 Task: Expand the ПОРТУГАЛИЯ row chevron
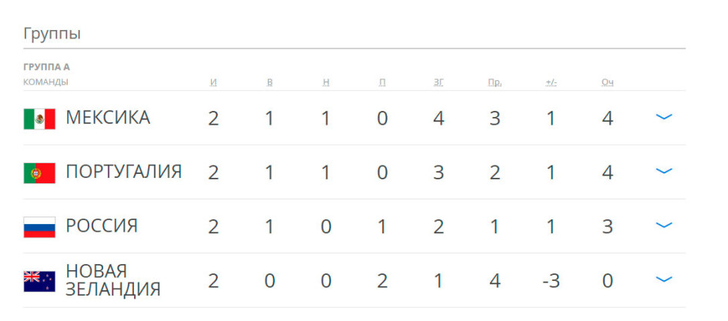664,171
